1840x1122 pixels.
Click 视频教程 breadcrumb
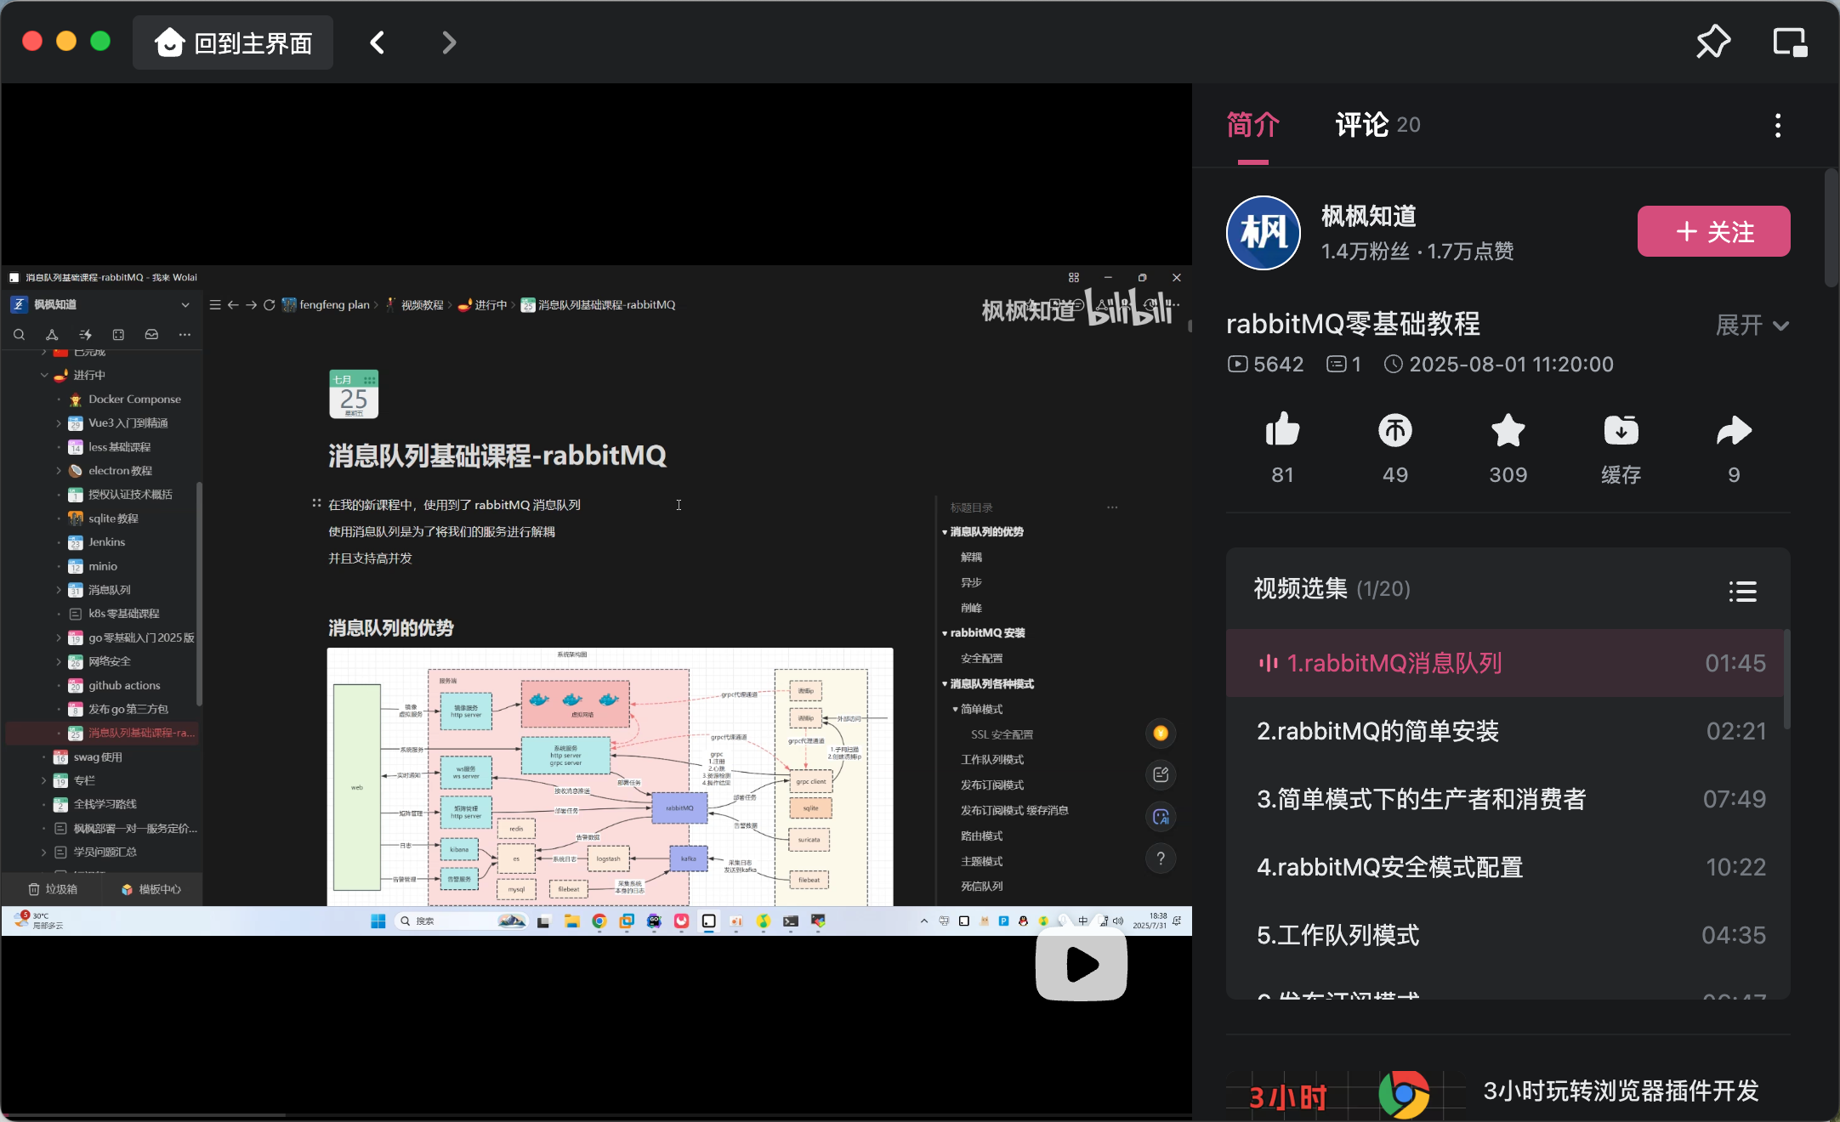[414, 304]
